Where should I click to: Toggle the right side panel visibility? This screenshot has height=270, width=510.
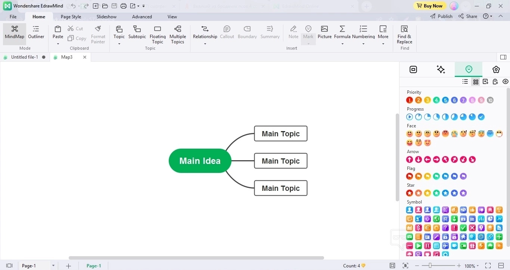(x=503, y=57)
